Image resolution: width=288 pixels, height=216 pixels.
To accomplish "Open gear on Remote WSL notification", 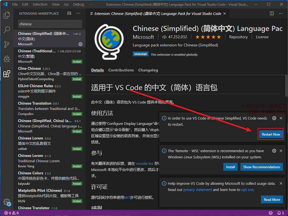I will [x=274, y=151].
